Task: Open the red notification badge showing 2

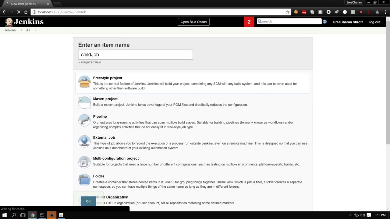Action: (249, 22)
